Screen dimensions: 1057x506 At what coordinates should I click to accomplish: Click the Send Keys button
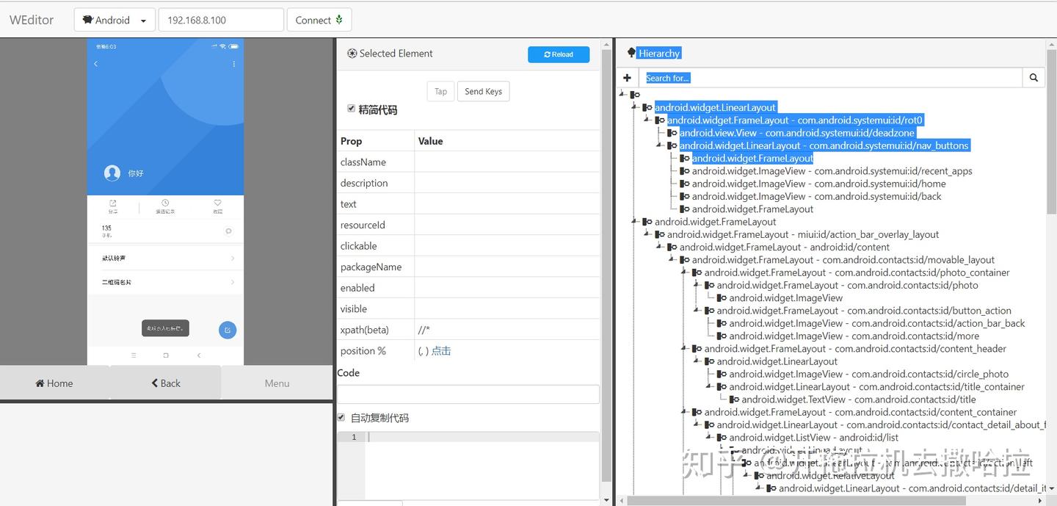[484, 91]
